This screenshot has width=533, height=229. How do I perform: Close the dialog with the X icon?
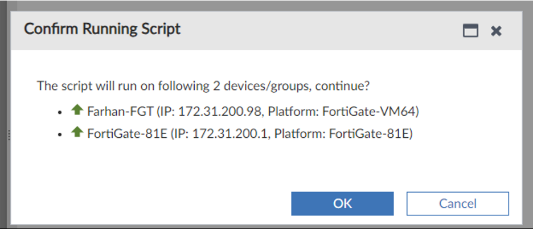pos(496,31)
